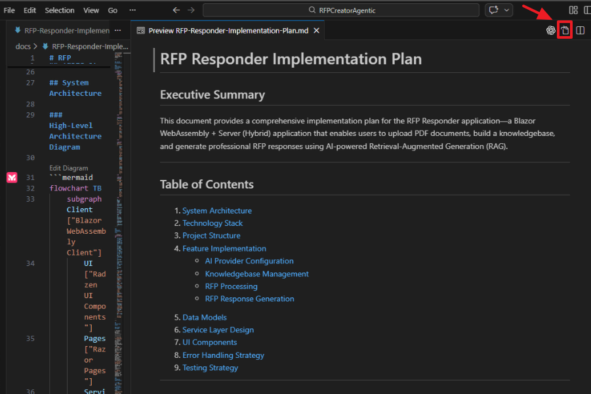
Task: Split the editor with the split icon
Action: click(580, 31)
